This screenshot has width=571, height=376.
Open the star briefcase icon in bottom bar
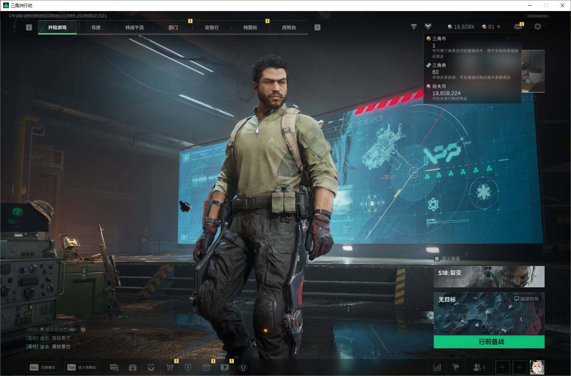pos(133,367)
